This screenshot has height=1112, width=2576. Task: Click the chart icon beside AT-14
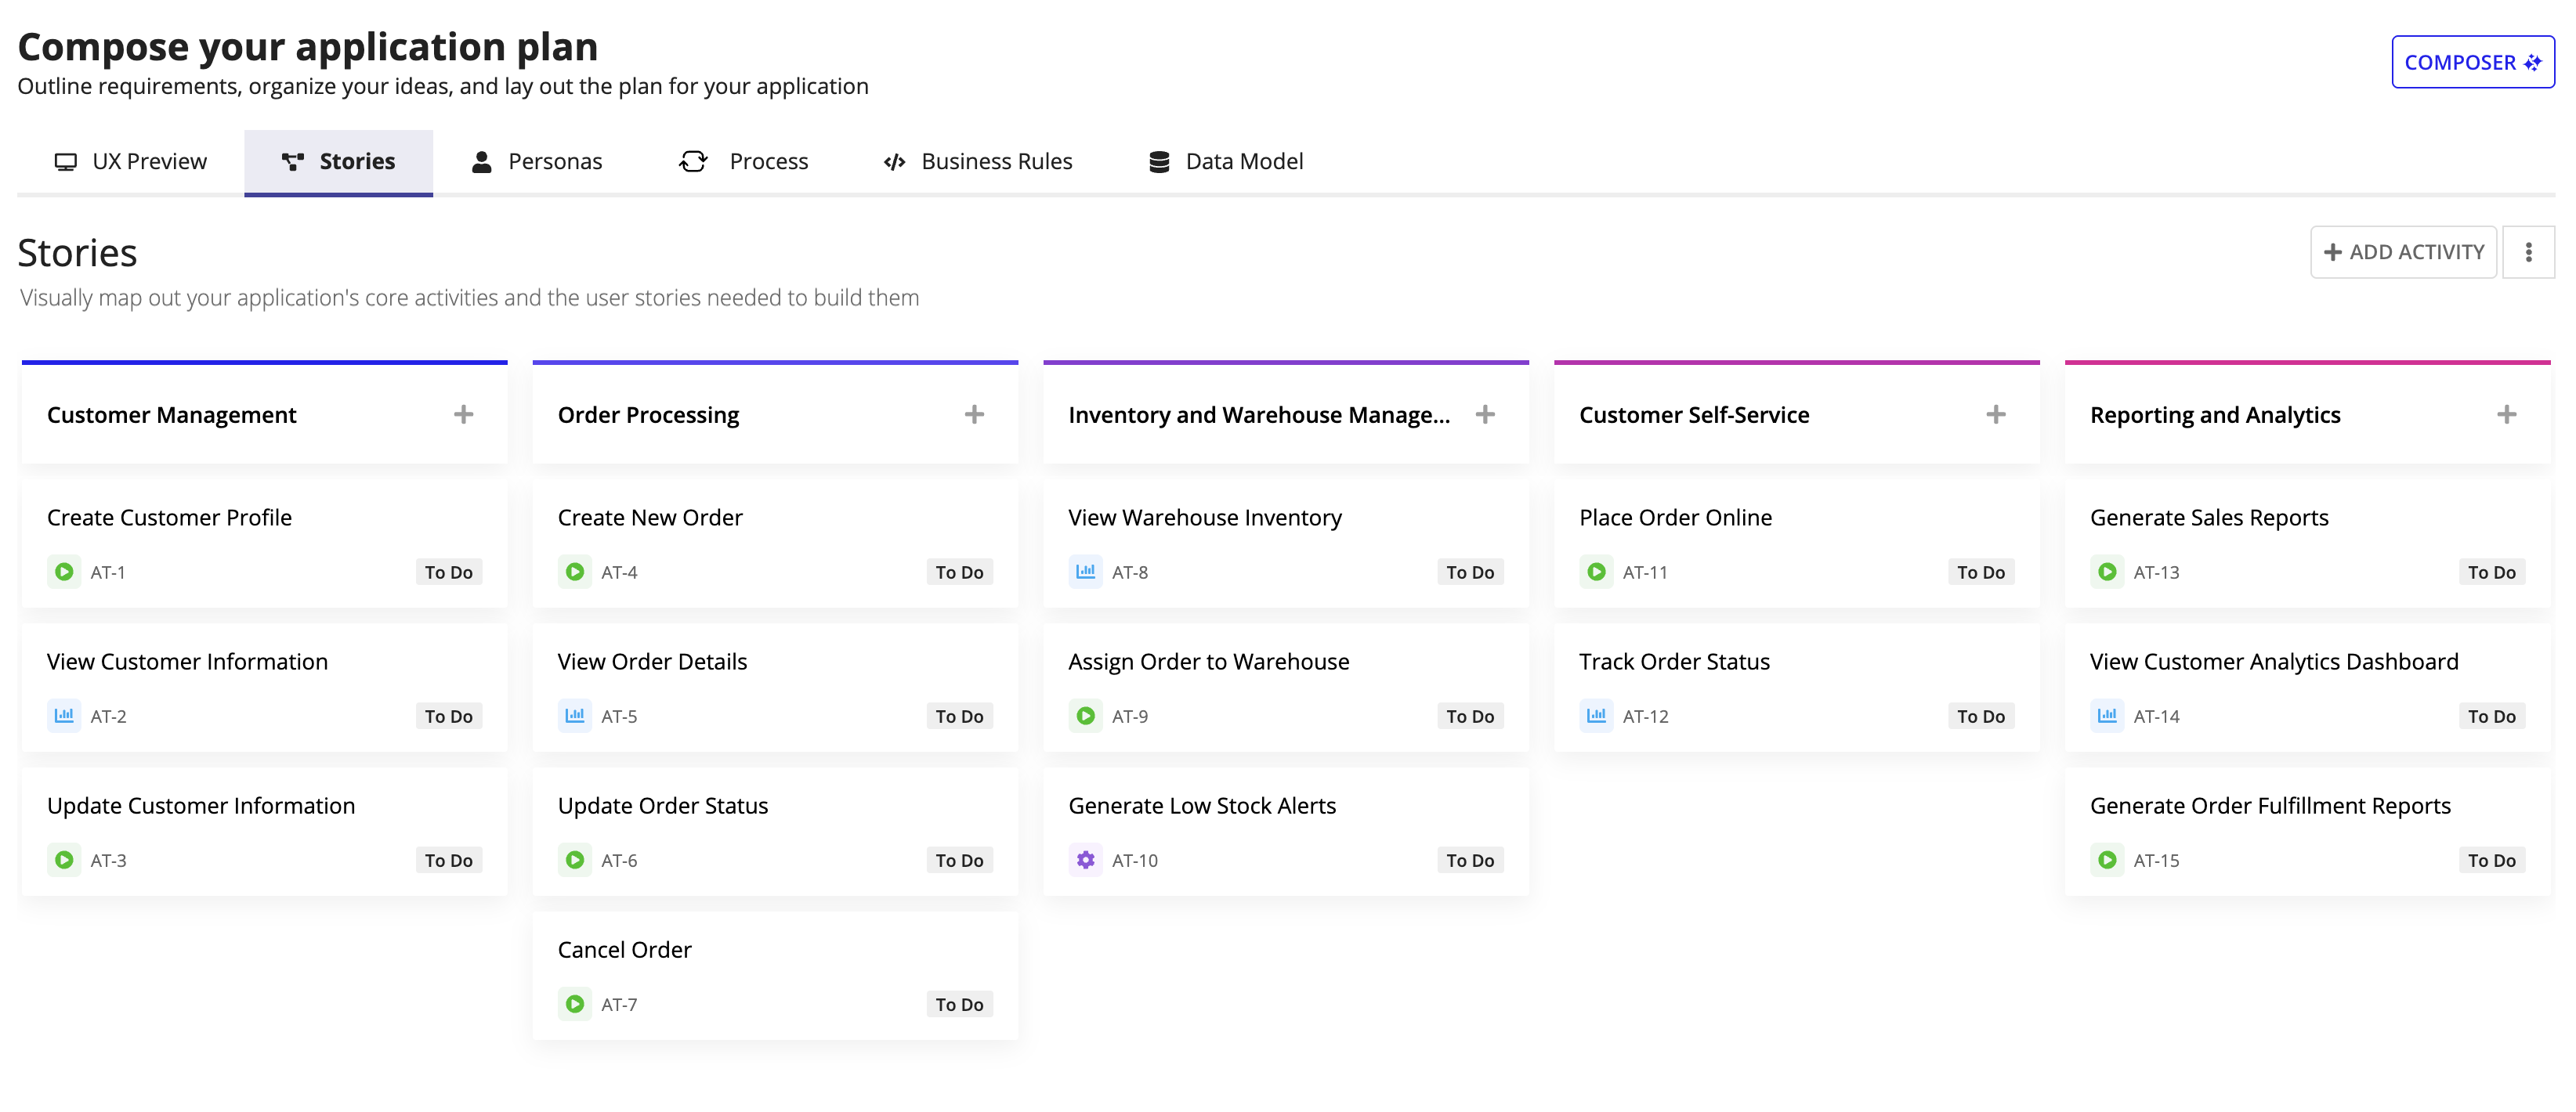pyautogui.click(x=2107, y=715)
